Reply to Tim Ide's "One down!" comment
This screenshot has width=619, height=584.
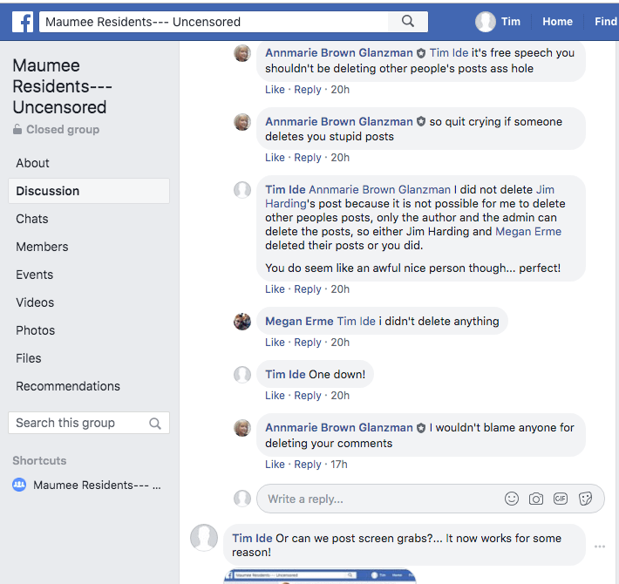[308, 396]
